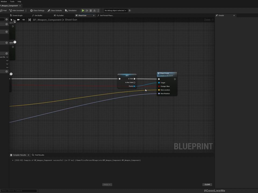This screenshot has height=193, width=258.
Task: Click Place Portal input exec pin
Action: tap(159, 79)
